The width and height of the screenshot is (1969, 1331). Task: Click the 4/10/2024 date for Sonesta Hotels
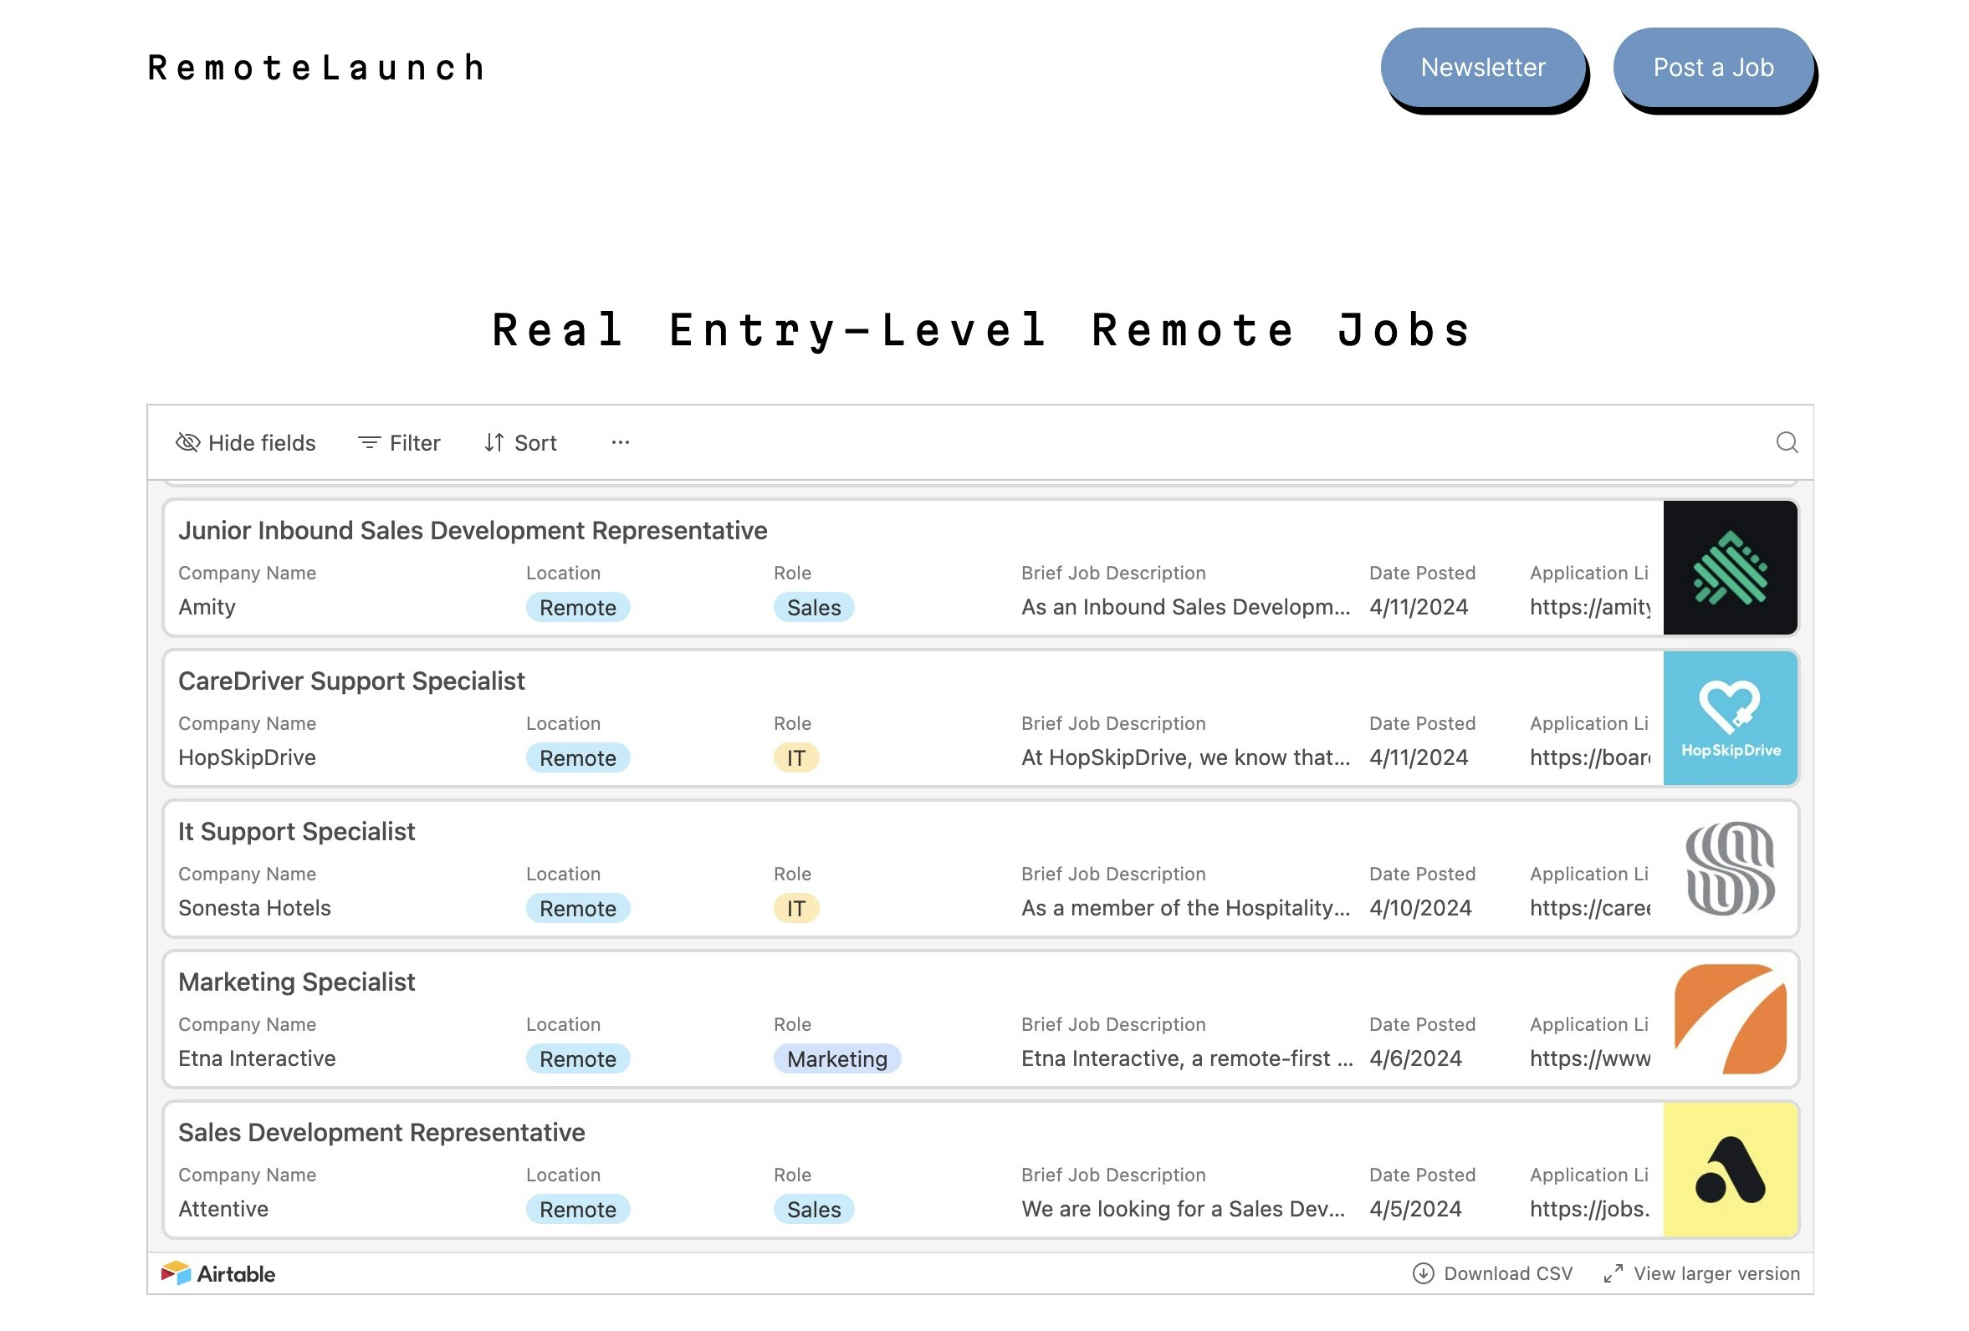point(1420,909)
